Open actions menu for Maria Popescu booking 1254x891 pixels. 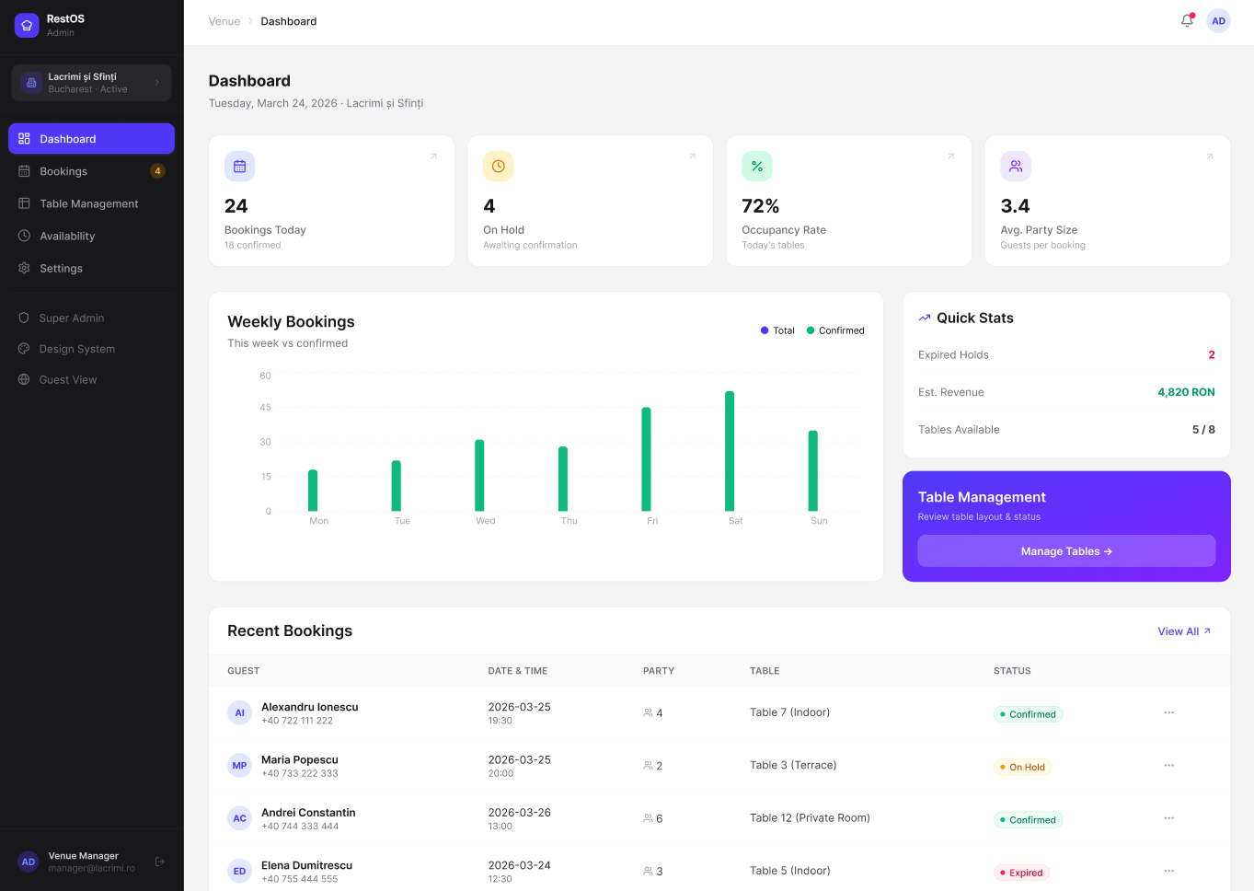tap(1169, 765)
